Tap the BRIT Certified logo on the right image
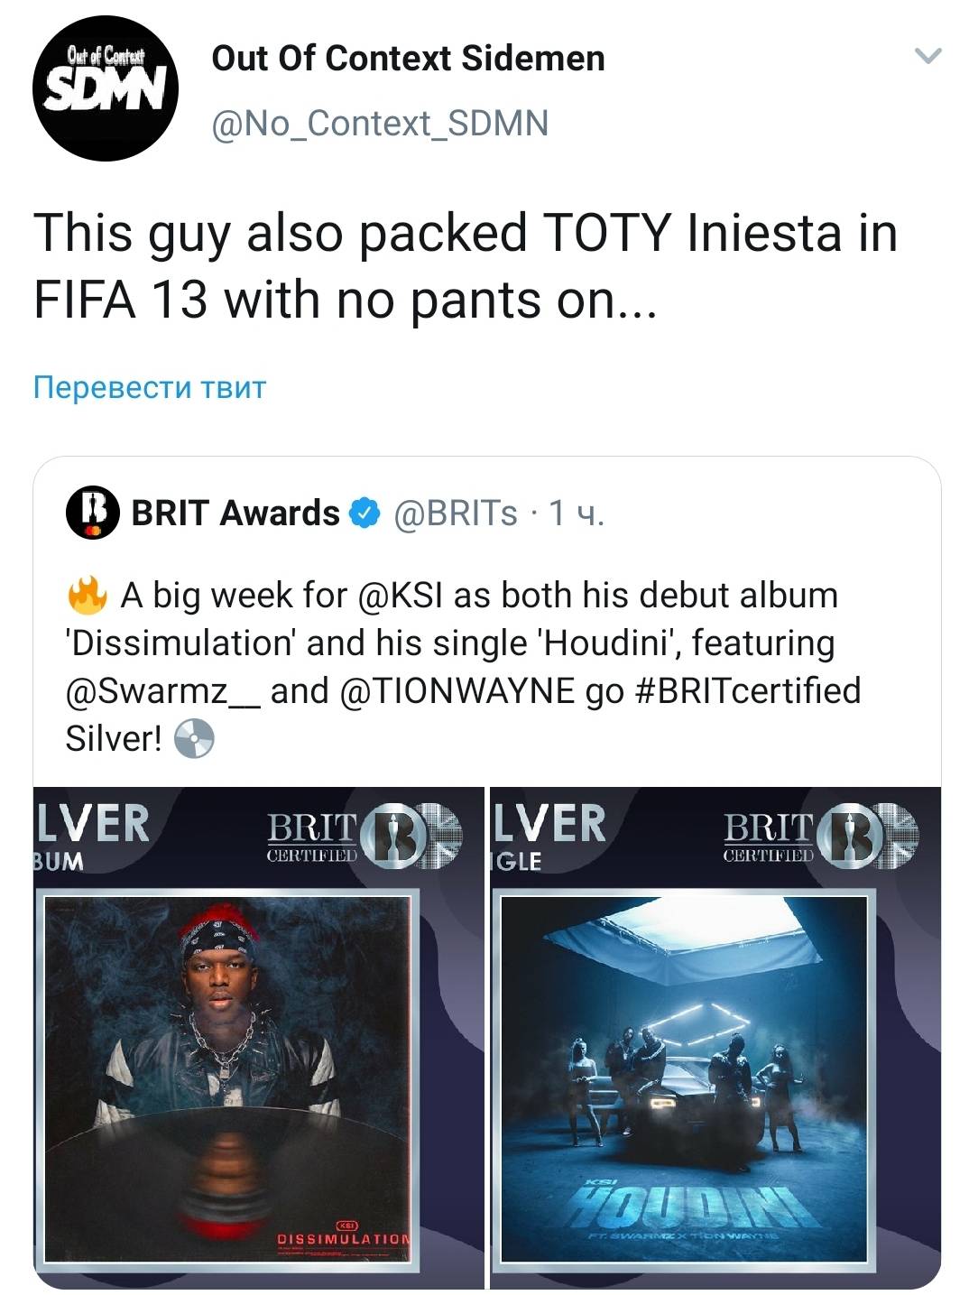Image resolution: width=969 pixels, height=1295 pixels. pos(820,837)
